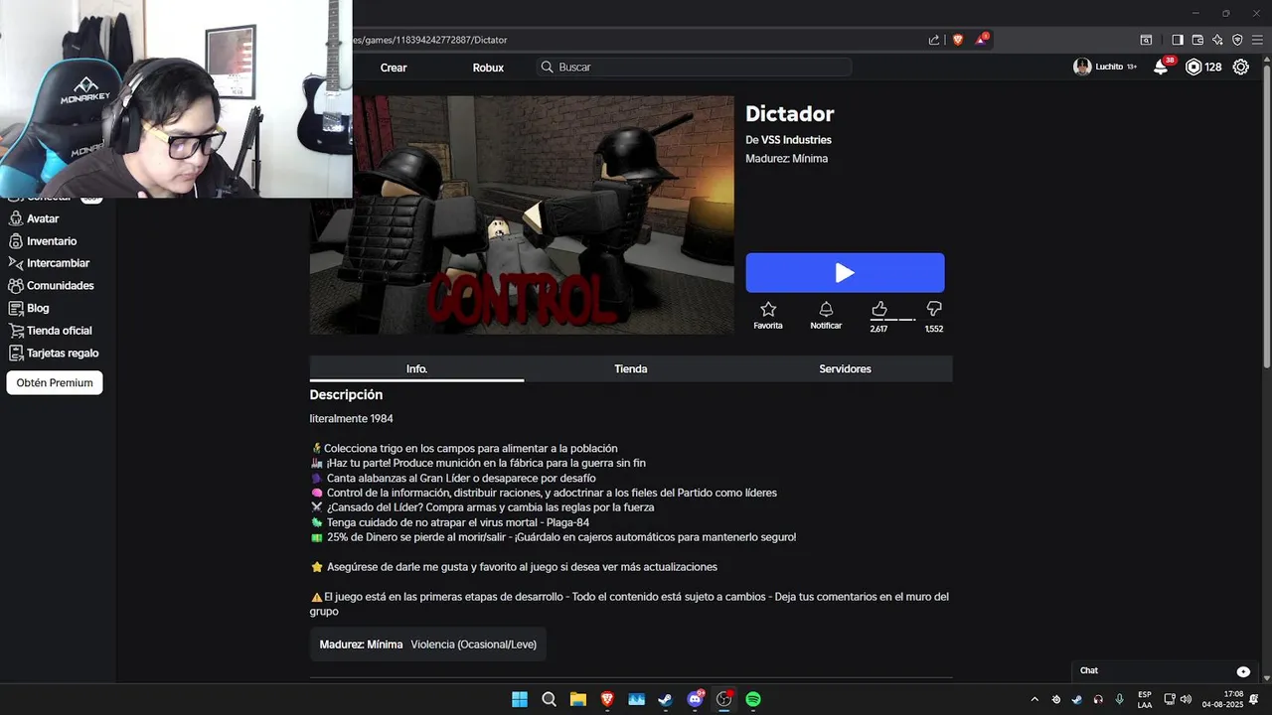The image size is (1272, 715).
Task: Open the Chat bar
Action: tap(1165, 671)
